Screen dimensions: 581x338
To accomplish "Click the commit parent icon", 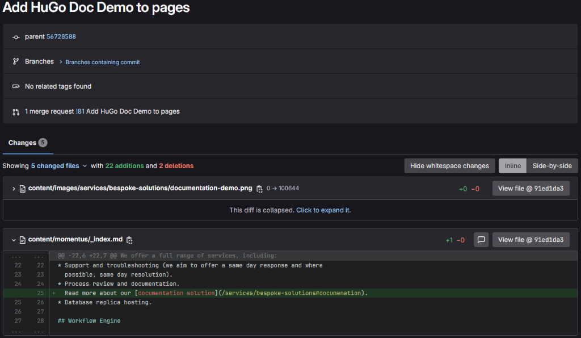I will (15, 37).
